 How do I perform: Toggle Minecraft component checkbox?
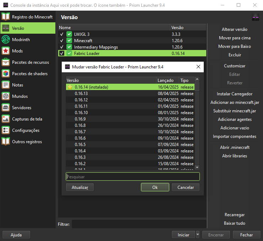(62, 40)
